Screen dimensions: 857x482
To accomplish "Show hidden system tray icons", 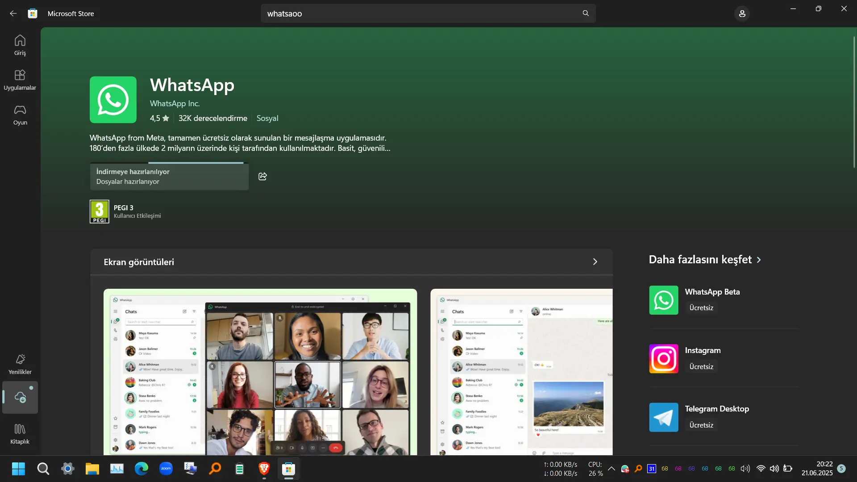I will pyautogui.click(x=612, y=469).
